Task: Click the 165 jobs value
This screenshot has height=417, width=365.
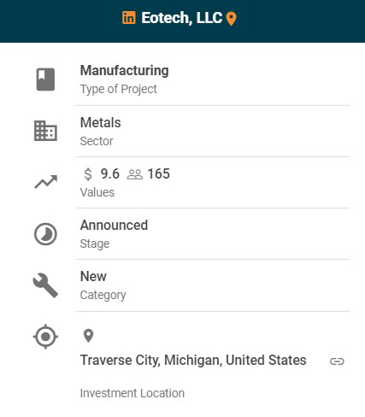Action: [159, 174]
